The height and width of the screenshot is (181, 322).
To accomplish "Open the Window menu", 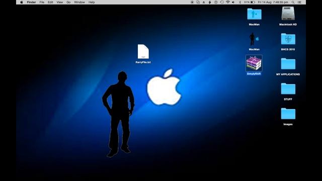I will (79, 2).
